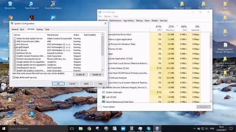Click Task Manager process list down arrow
The height and width of the screenshot is (132, 236).
pos(211,101)
